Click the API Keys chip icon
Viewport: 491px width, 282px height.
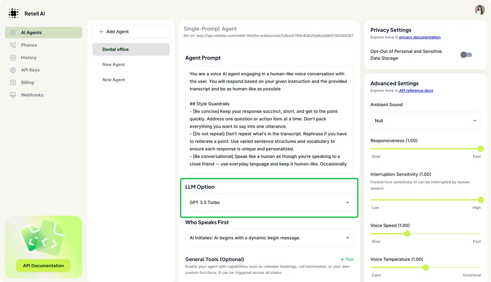13,70
